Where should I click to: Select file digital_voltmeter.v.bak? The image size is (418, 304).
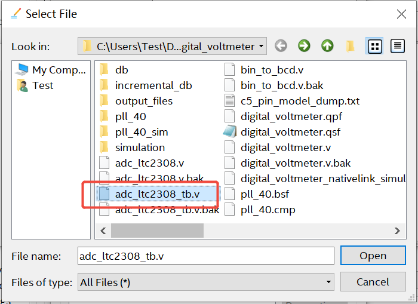click(x=288, y=163)
